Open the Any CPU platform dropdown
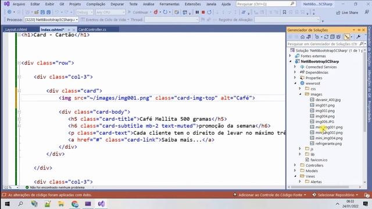Image resolution: width=372 pixels, height=209 pixels. tap(110, 12)
